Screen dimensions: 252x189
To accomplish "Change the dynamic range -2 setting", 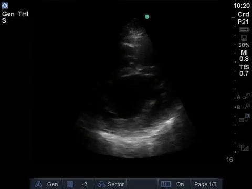I will (78, 184).
